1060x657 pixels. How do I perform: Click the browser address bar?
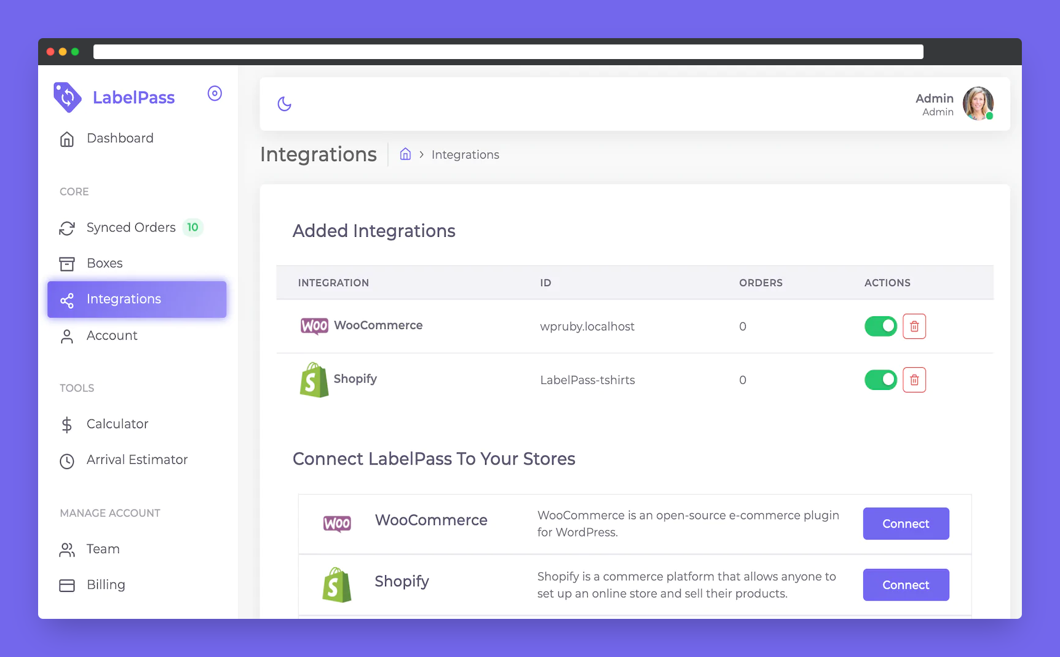[508, 52]
